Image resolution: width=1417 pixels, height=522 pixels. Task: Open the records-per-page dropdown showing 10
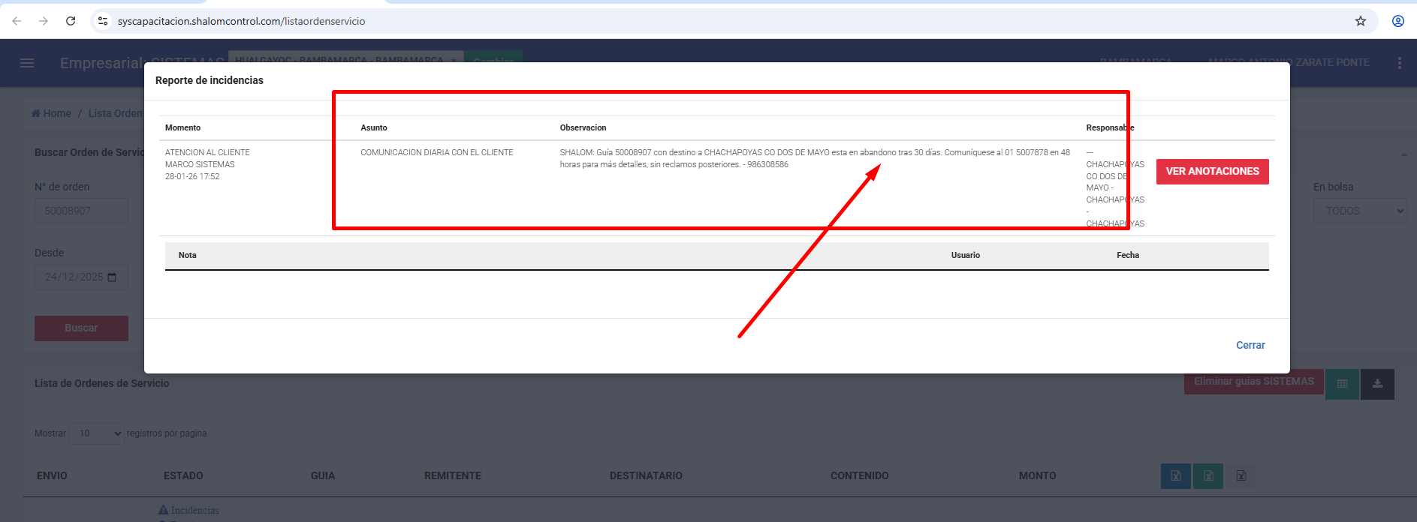click(x=96, y=433)
